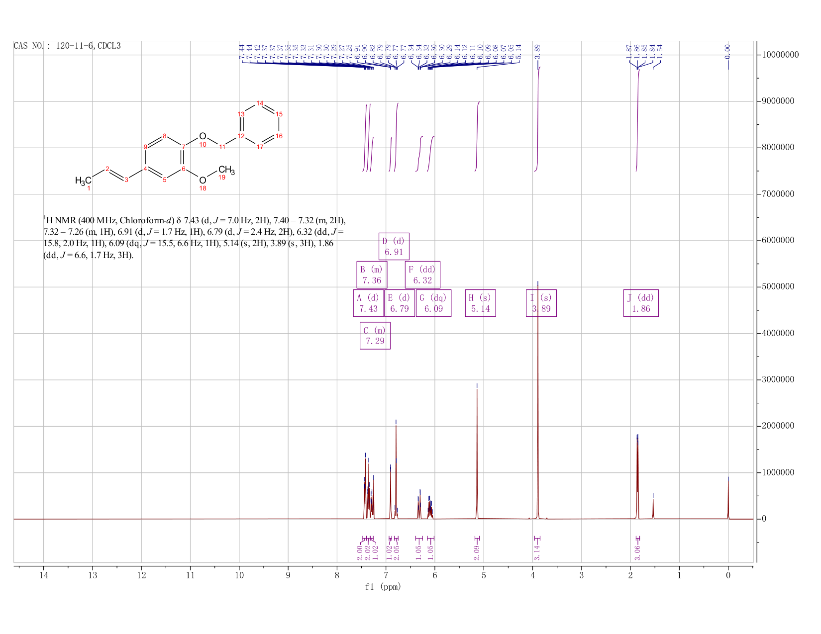Image resolution: width=821 pixels, height=634 pixels.
Task: Click the f1 (ppm) axis label
Action: click(x=383, y=587)
